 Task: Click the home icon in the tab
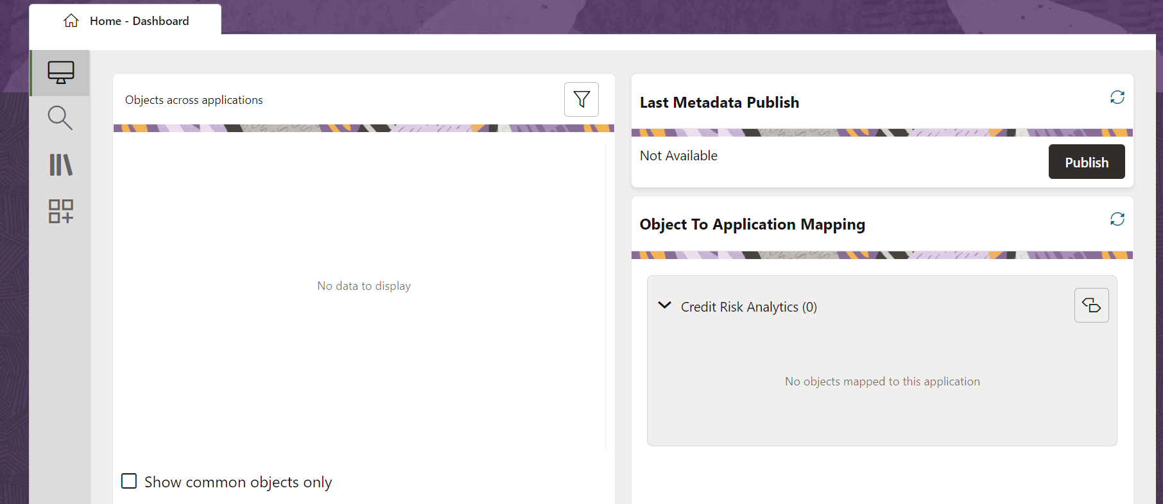coord(71,21)
